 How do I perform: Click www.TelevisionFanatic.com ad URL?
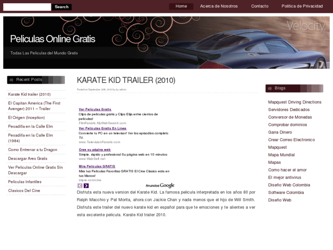click(99, 142)
